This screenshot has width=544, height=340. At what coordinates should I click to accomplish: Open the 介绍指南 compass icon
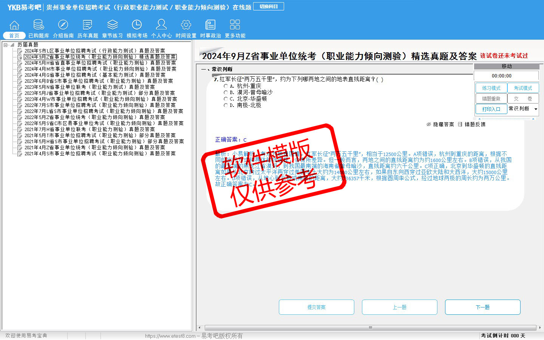click(x=63, y=25)
